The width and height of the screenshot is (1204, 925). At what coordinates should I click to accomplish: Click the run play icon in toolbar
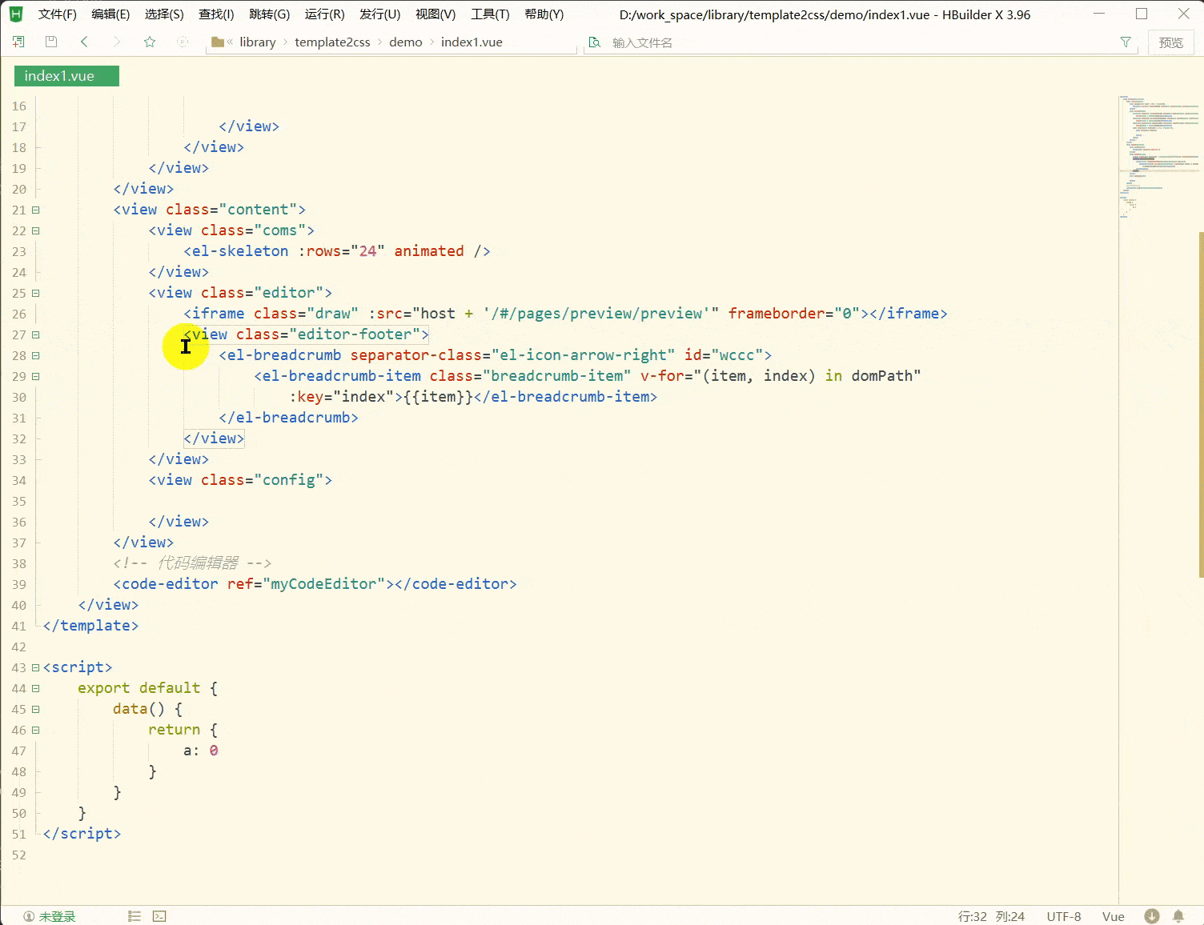point(183,42)
